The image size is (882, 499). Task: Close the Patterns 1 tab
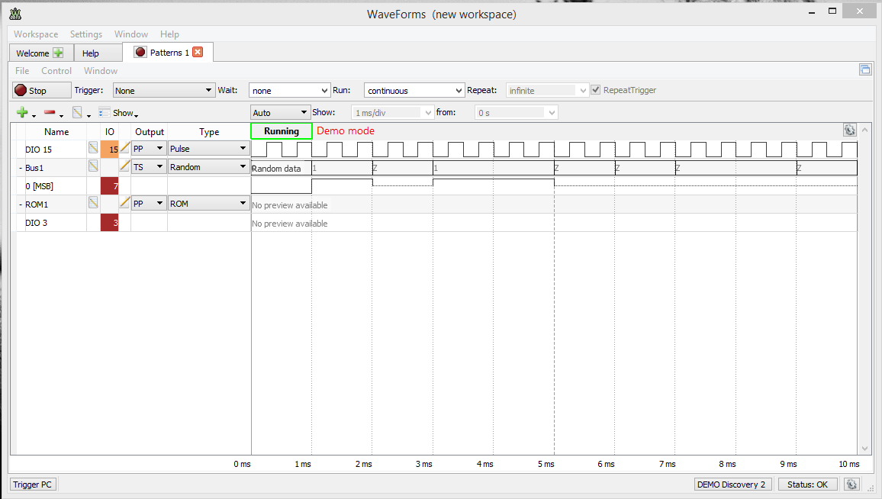(198, 53)
